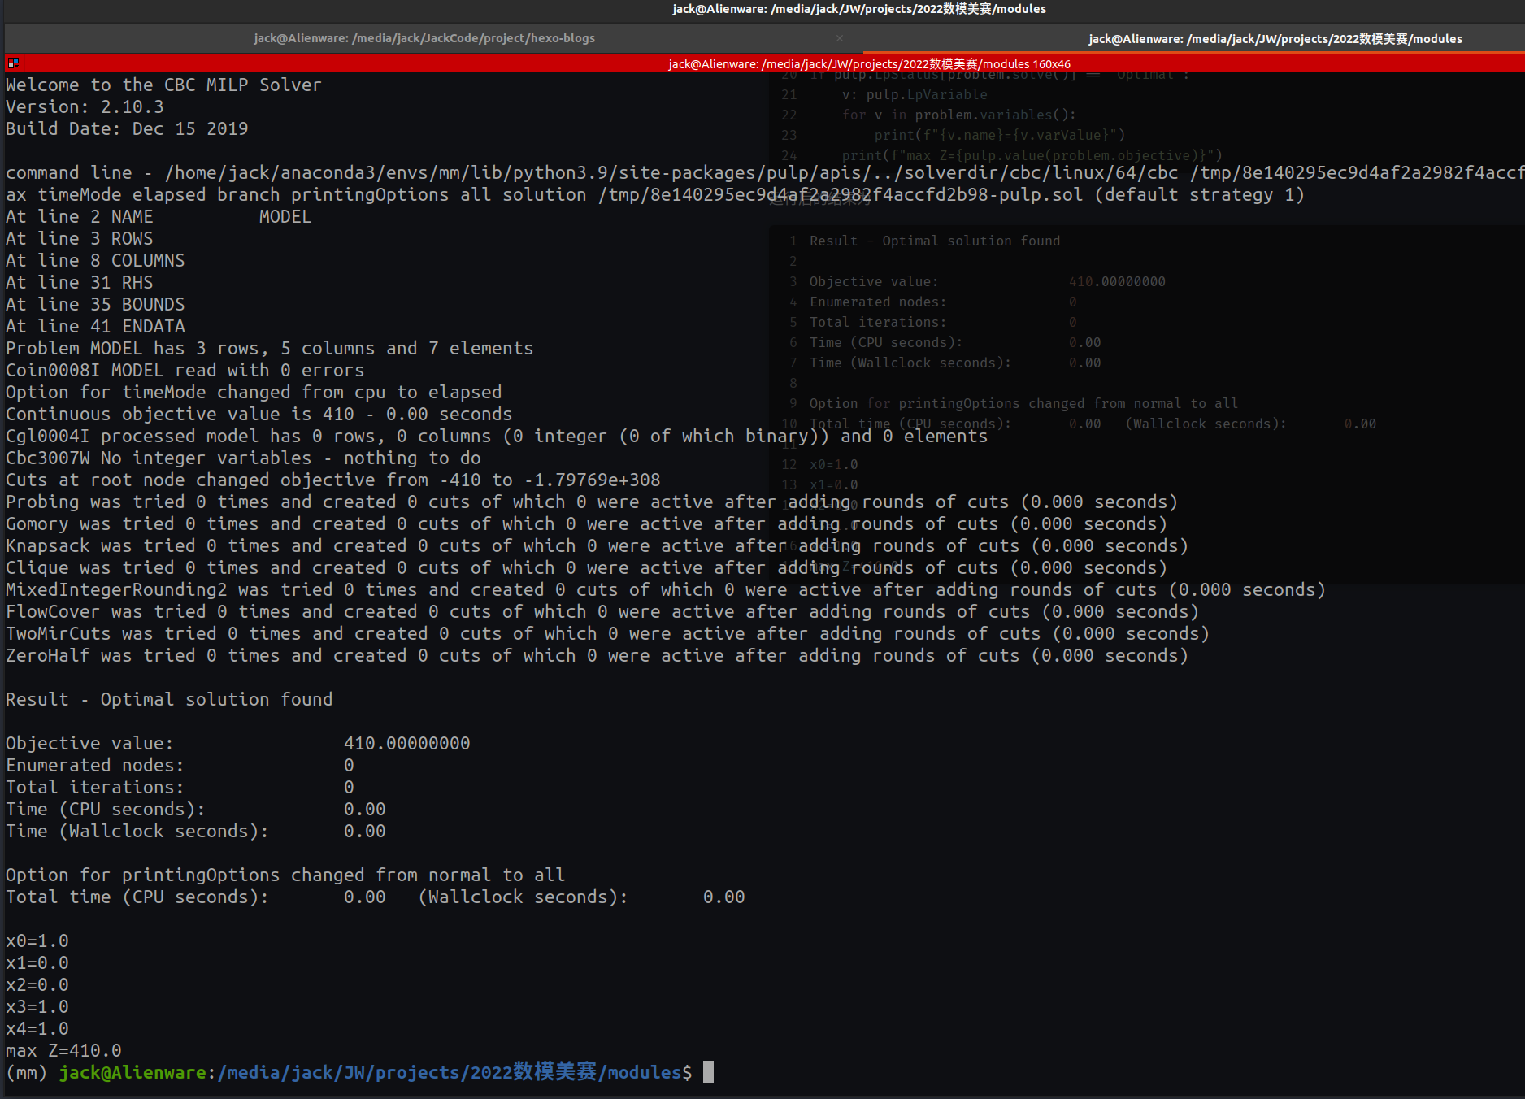Click 'Coin0008I MODEL read with 0 errors'
Viewport: 1525px width, 1099px height.
coord(185,371)
